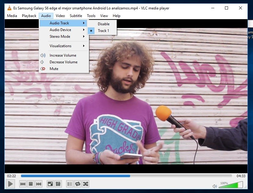
Task: Click the elapsed time 02:22
Action: click(x=12, y=176)
